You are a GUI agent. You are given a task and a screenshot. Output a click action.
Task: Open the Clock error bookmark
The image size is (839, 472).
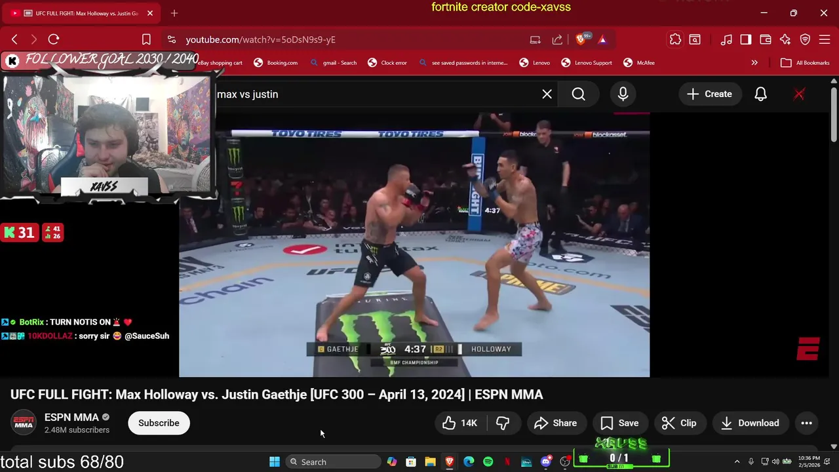(x=387, y=63)
